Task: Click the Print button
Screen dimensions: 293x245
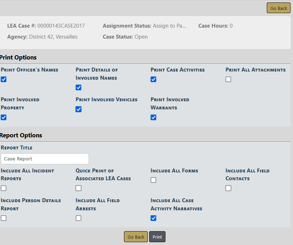Action: (x=157, y=237)
